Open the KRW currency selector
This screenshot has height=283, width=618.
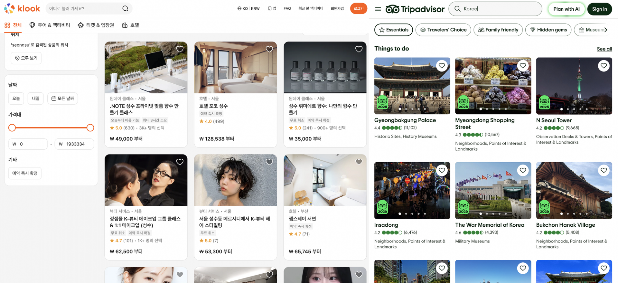[x=255, y=9]
